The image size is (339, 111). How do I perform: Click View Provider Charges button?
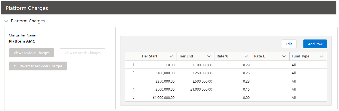point(31,53)
